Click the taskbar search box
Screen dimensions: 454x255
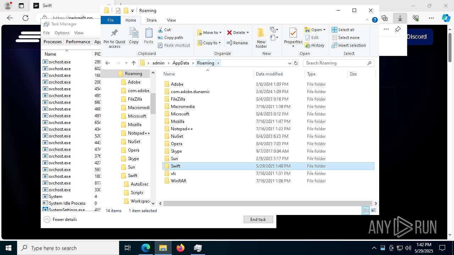coord(68,248)
